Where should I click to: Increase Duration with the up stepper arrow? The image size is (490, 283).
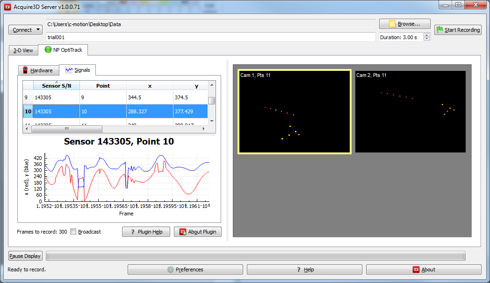coord(427,35)
